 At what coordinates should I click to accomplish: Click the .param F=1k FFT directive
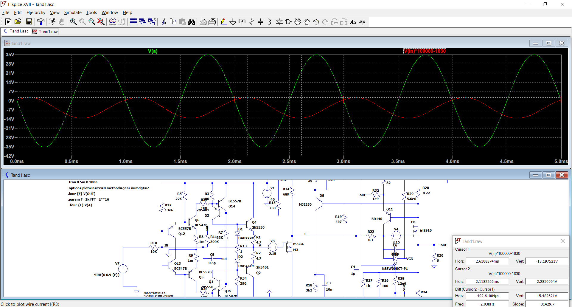[88, 199]
